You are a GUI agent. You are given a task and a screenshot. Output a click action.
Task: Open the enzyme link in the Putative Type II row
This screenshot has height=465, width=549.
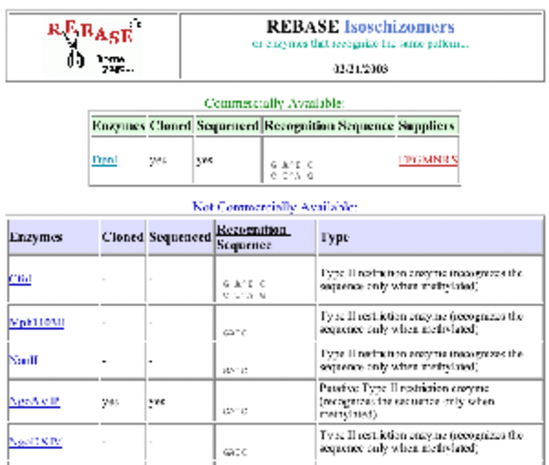pos(34,401)
